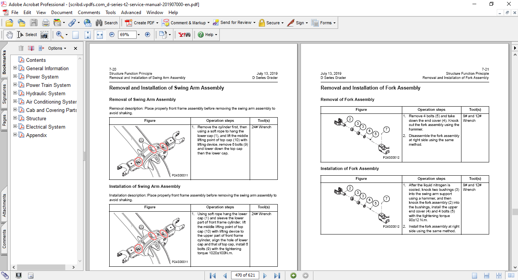The width and height of the screenshot is (518, 280).
Task: Open the zoom percentage dropdown arrow
Action: [x=139, y=35]
